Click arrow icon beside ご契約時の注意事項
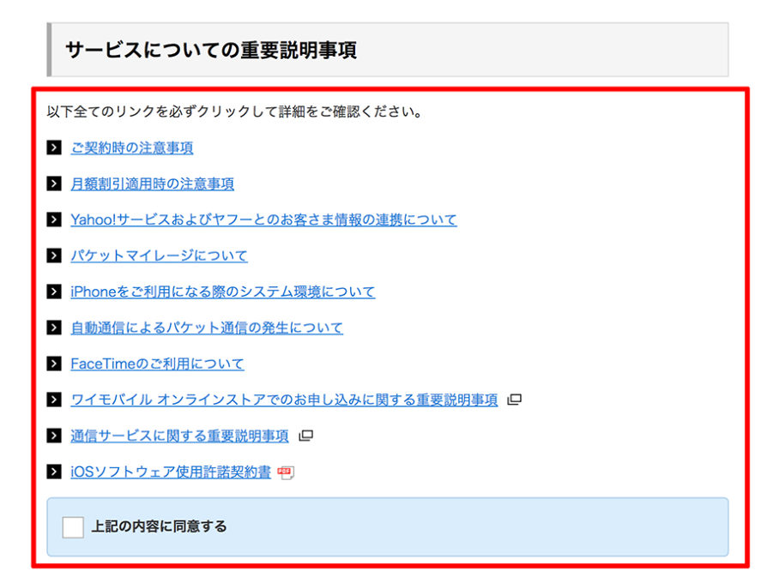Image resolution: width=761 pixels, height=583 pixels. point(54,147)
